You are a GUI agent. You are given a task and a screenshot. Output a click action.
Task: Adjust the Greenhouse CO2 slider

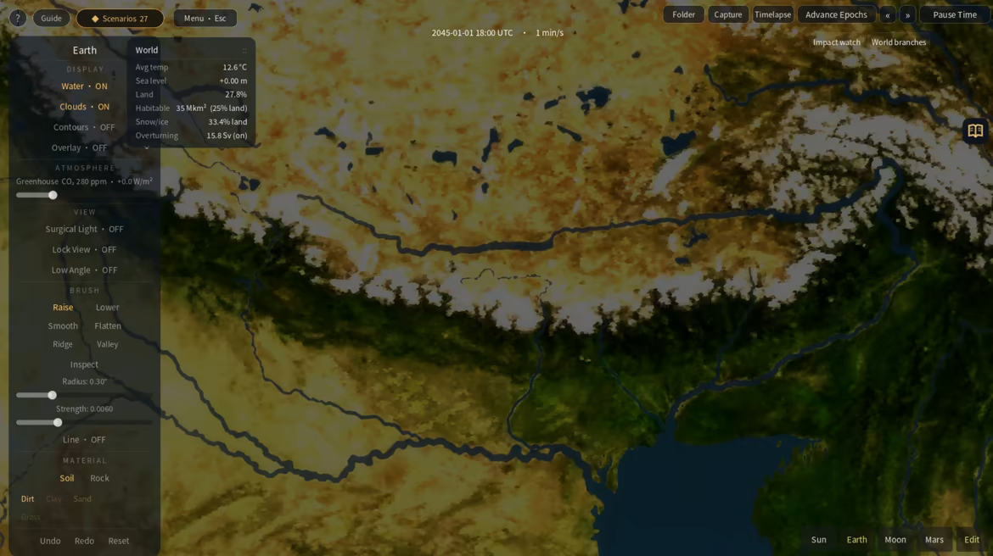[x=53, y=196]
